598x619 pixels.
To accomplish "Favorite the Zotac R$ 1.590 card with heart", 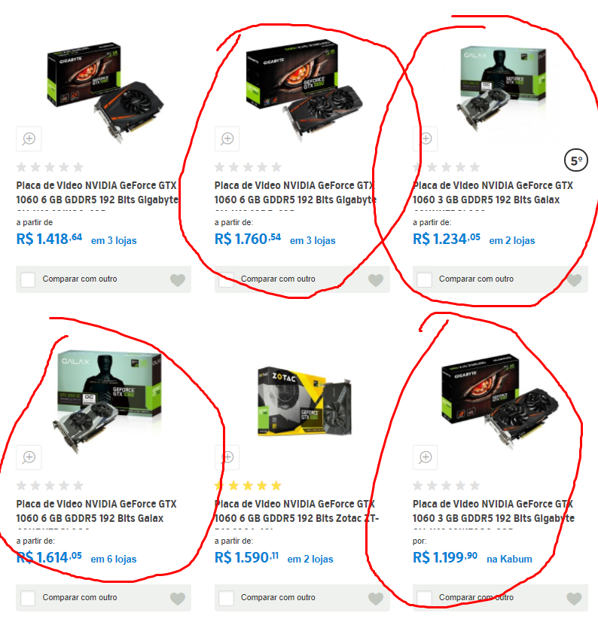I will click(x=376, y=599).
